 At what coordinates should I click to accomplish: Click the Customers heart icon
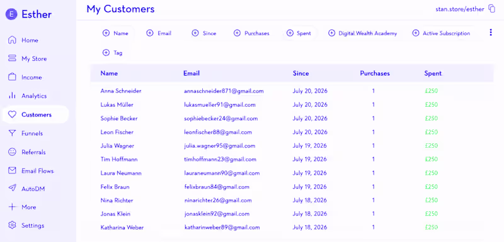[12, 114]
